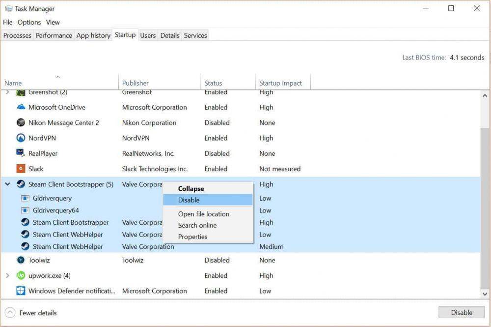Choose Open file location in context menu
The height and width of the screenshot is (327, 491).
pos(208,214)
